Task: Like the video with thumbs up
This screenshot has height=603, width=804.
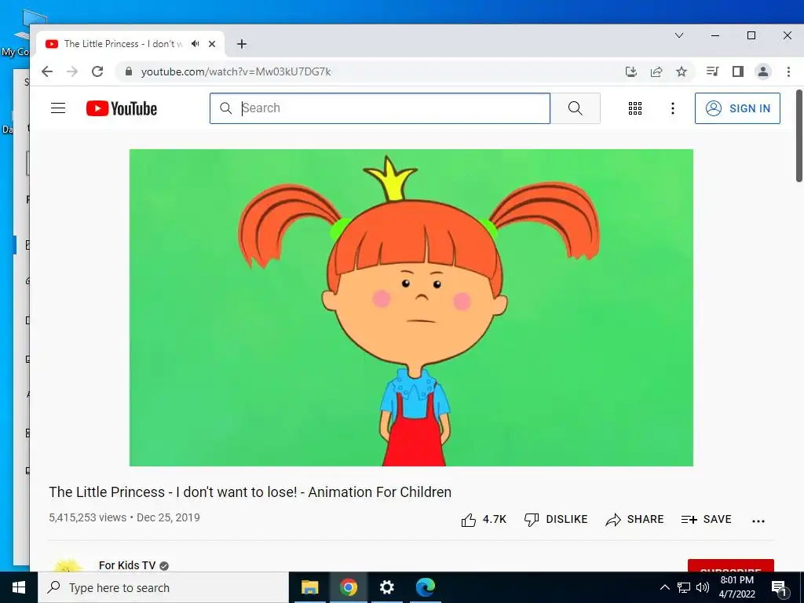Action: 484,520
